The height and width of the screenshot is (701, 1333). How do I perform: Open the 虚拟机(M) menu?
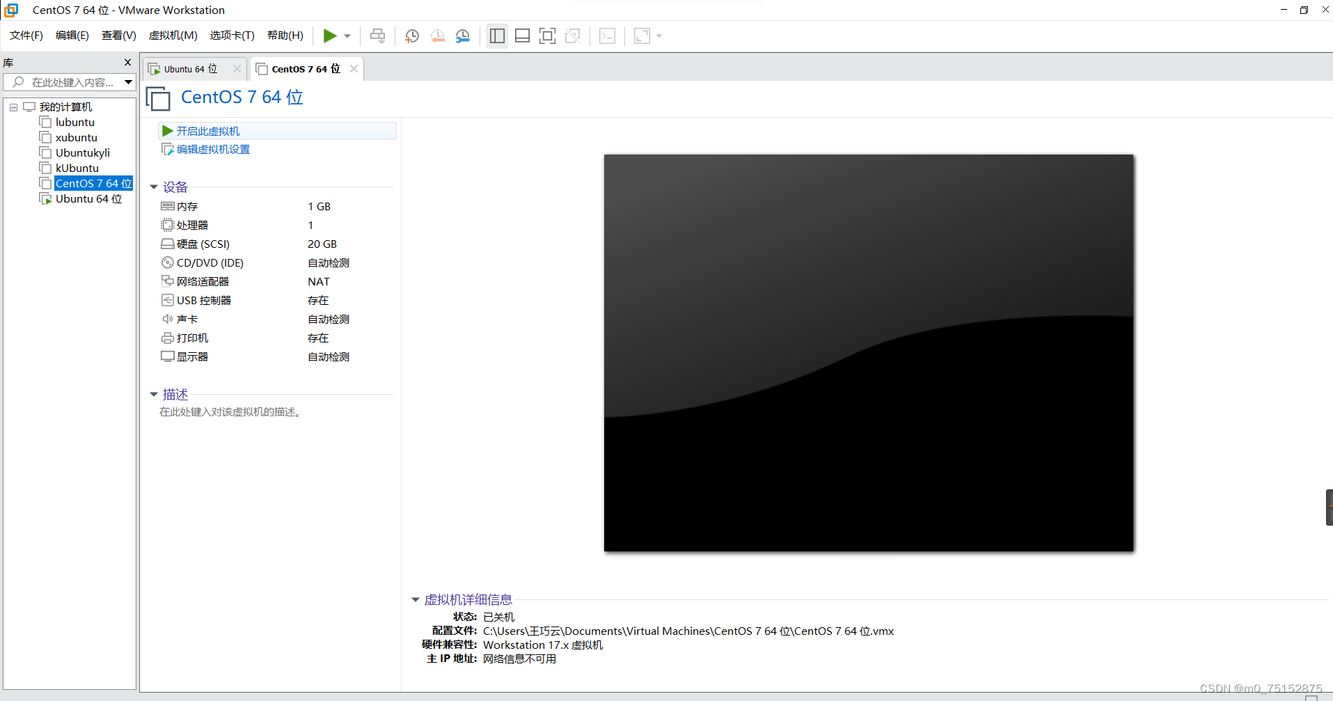tap(173, 36)
